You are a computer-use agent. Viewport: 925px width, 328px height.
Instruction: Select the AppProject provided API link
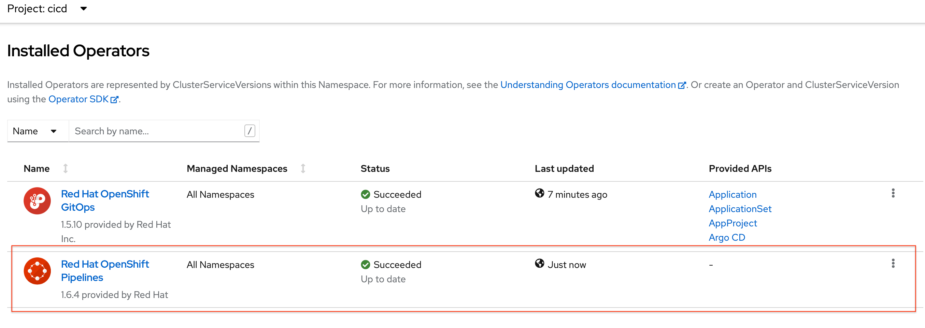[732, 223]
